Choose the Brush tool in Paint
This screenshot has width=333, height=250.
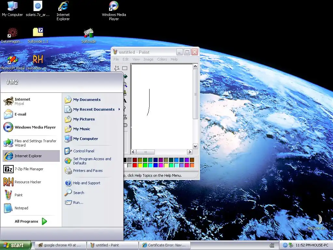125,93
